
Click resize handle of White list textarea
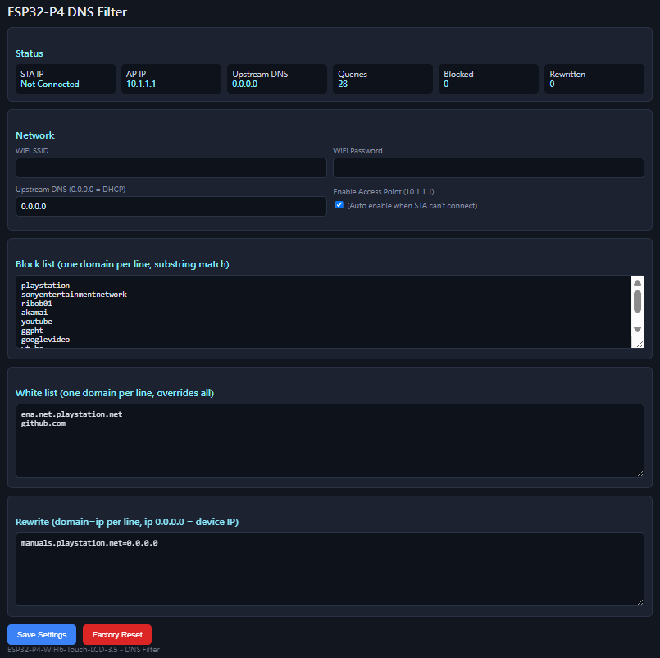tap(640, 473)
